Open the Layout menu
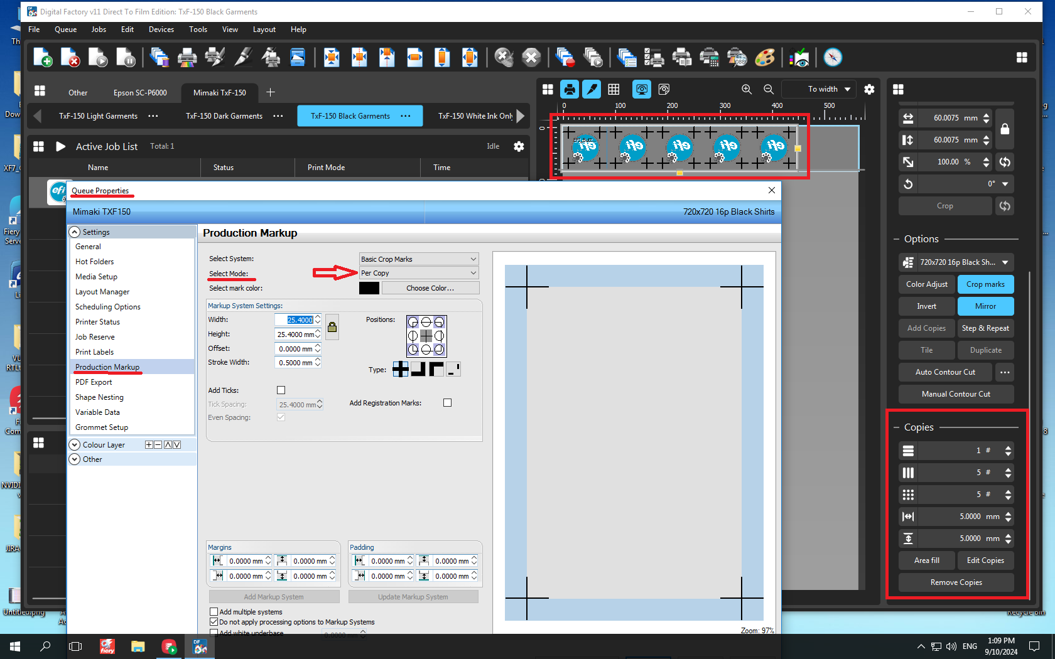1055x659 pixels. (x=264, y=29)
